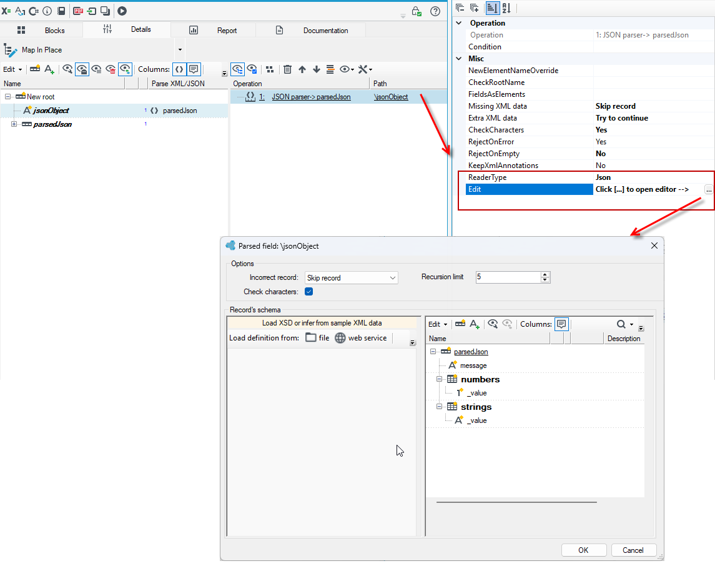This screenshot has height=566, width=715.
Task: Click the align lines icon in operations toolbar
Action: [x=330, y=69]
